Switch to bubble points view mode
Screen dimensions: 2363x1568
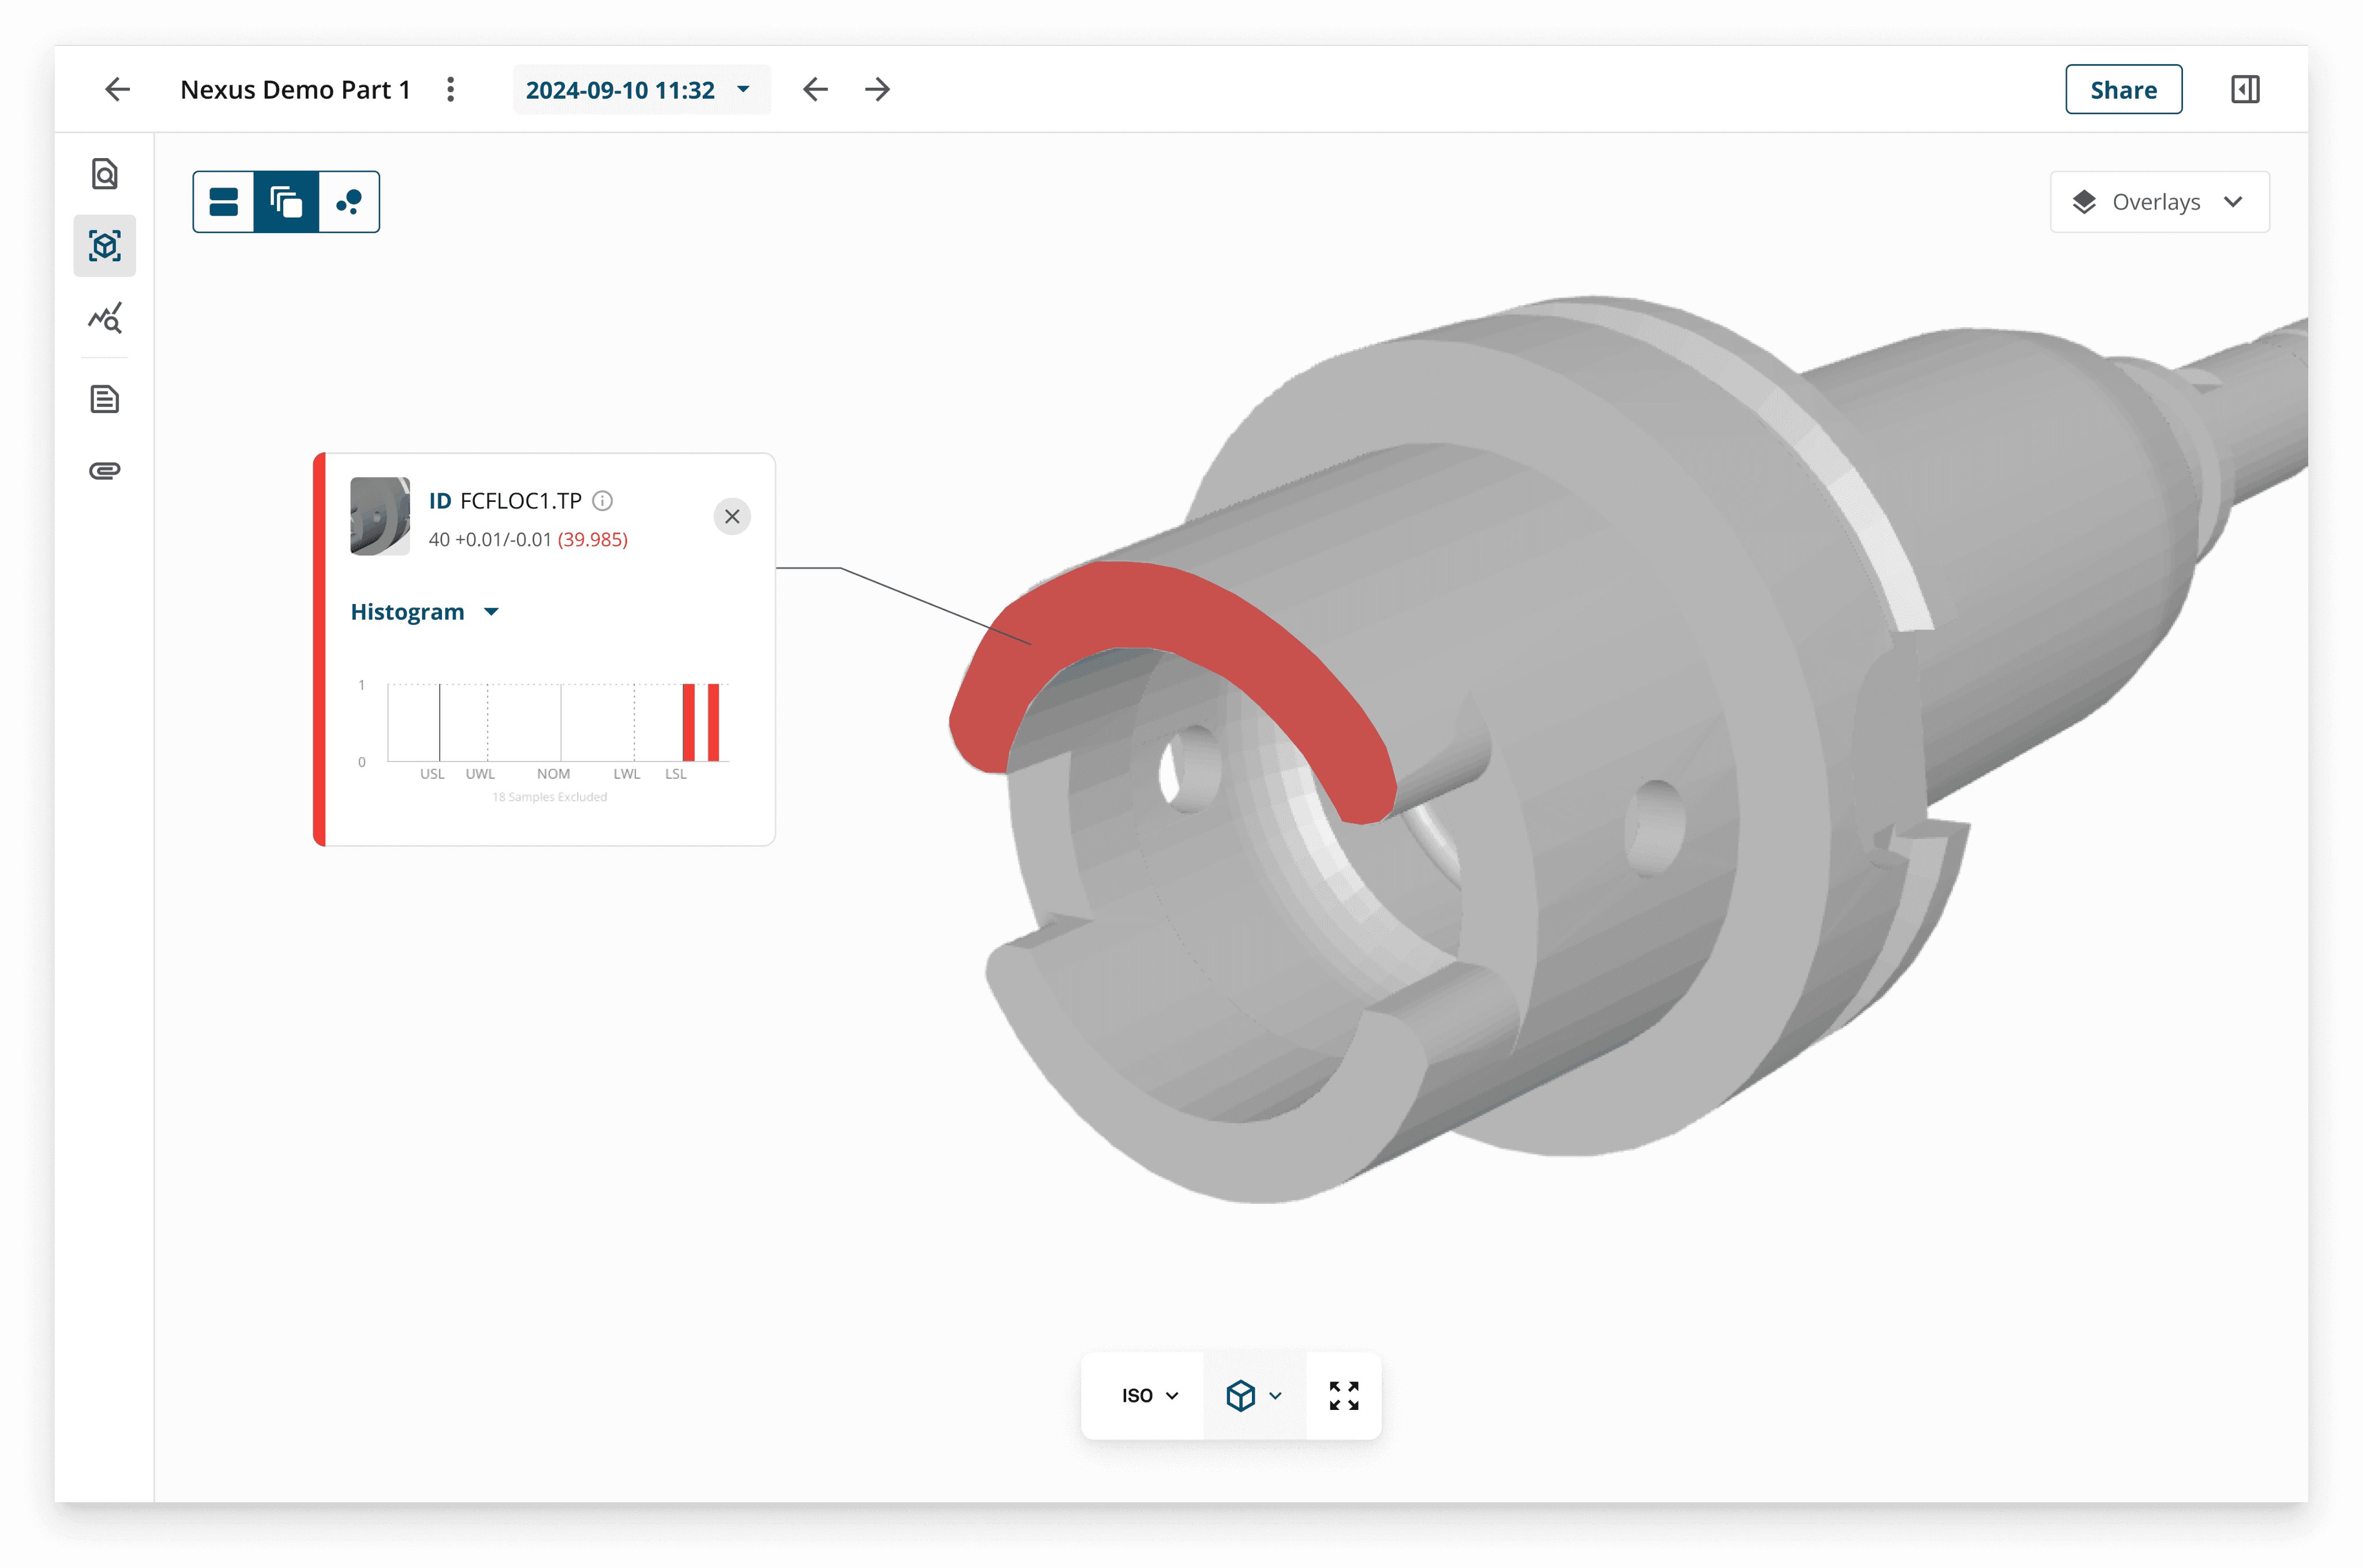click(x=349, y=202)
